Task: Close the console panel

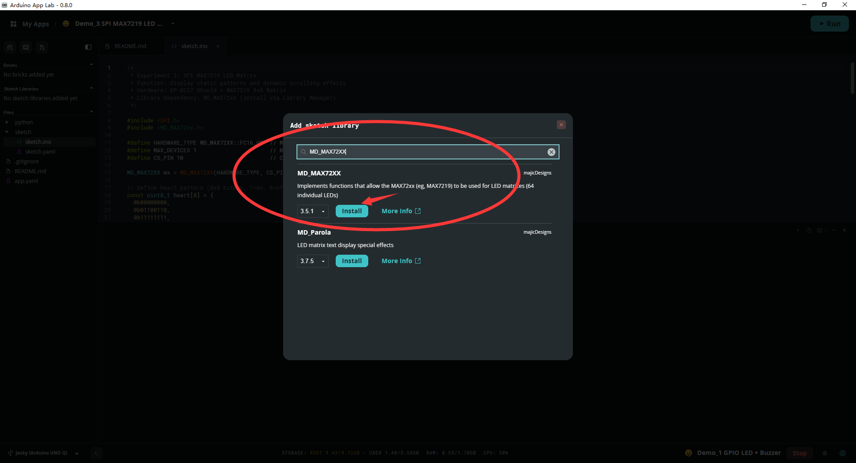Action: pos(844,230)
